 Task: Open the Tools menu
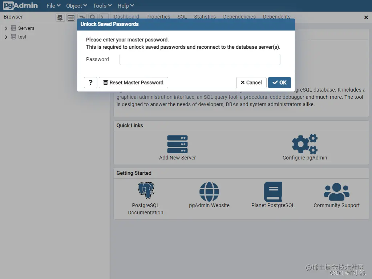point(102,6)
